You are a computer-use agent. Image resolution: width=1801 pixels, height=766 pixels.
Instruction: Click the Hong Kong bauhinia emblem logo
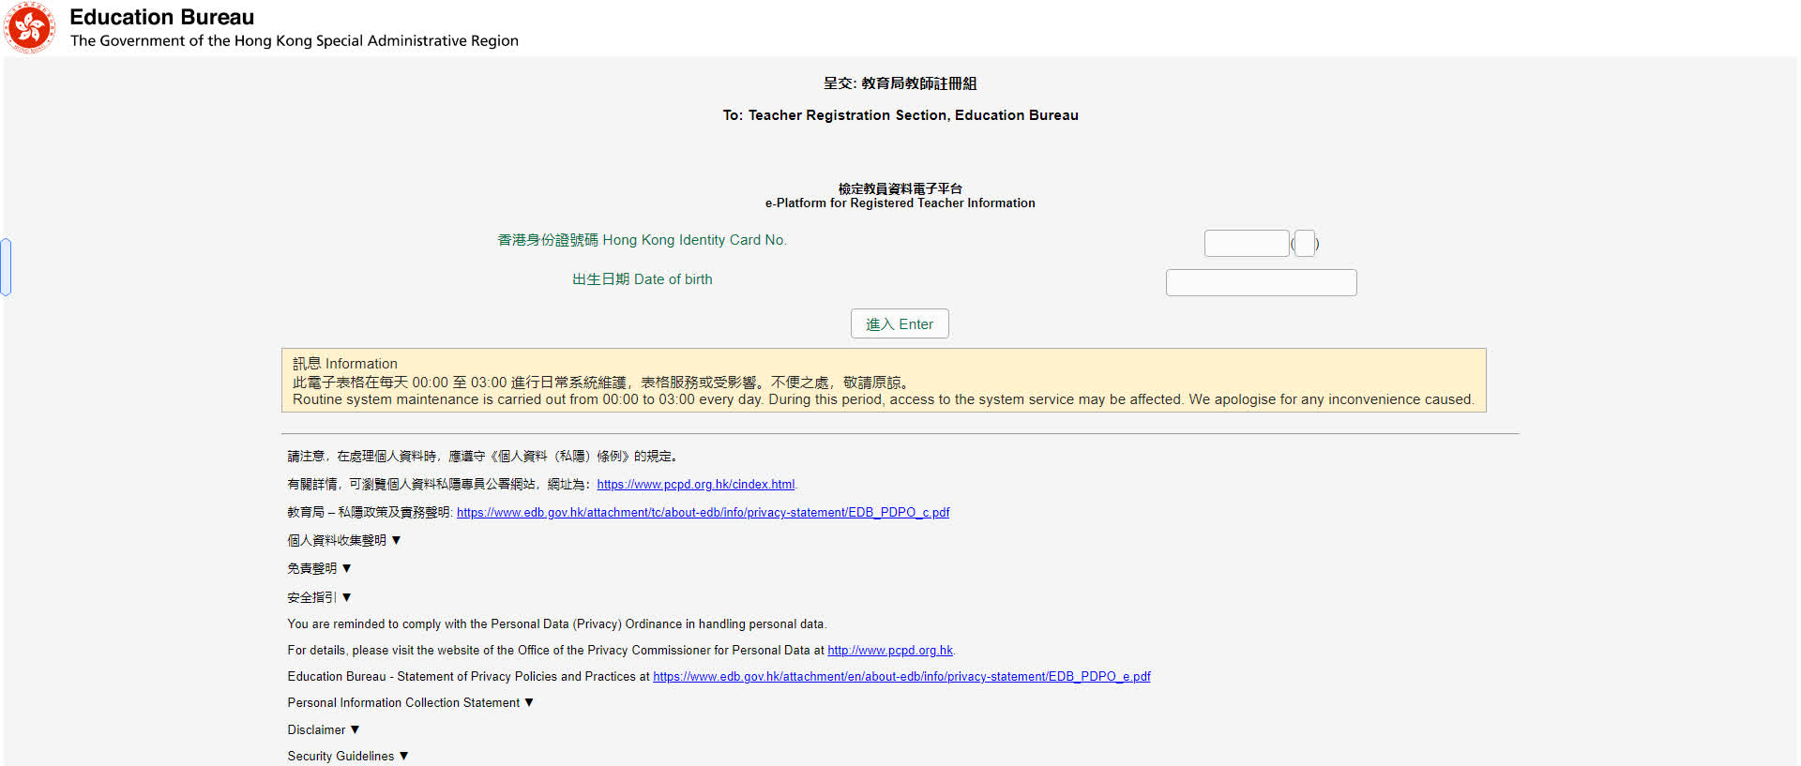[29, 27]
